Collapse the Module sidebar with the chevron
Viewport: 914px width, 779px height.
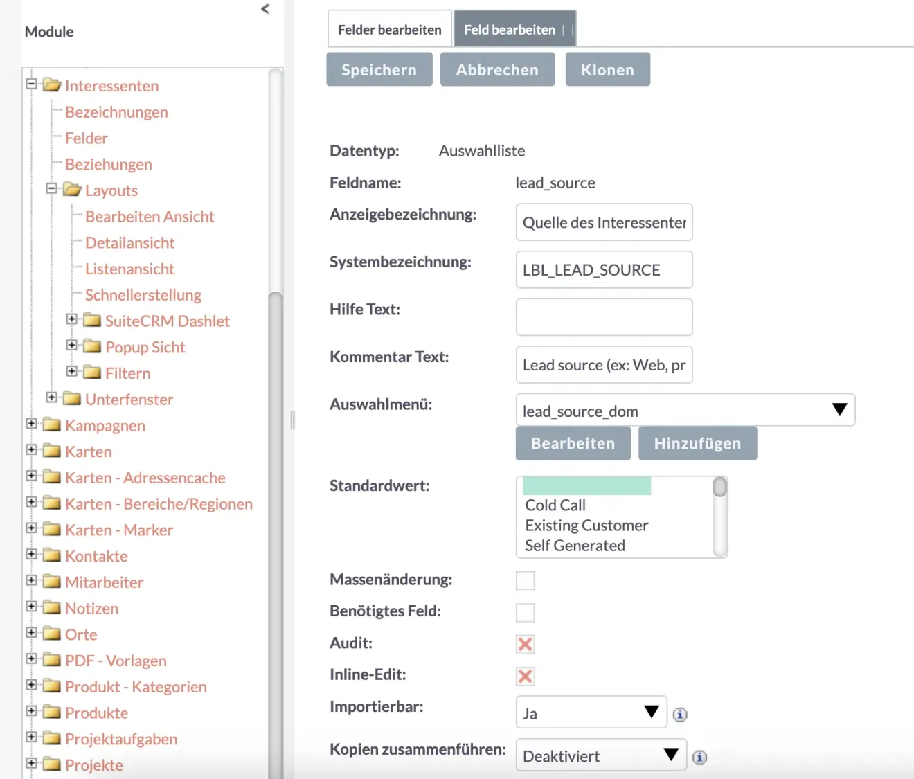(x=265, y=9)
